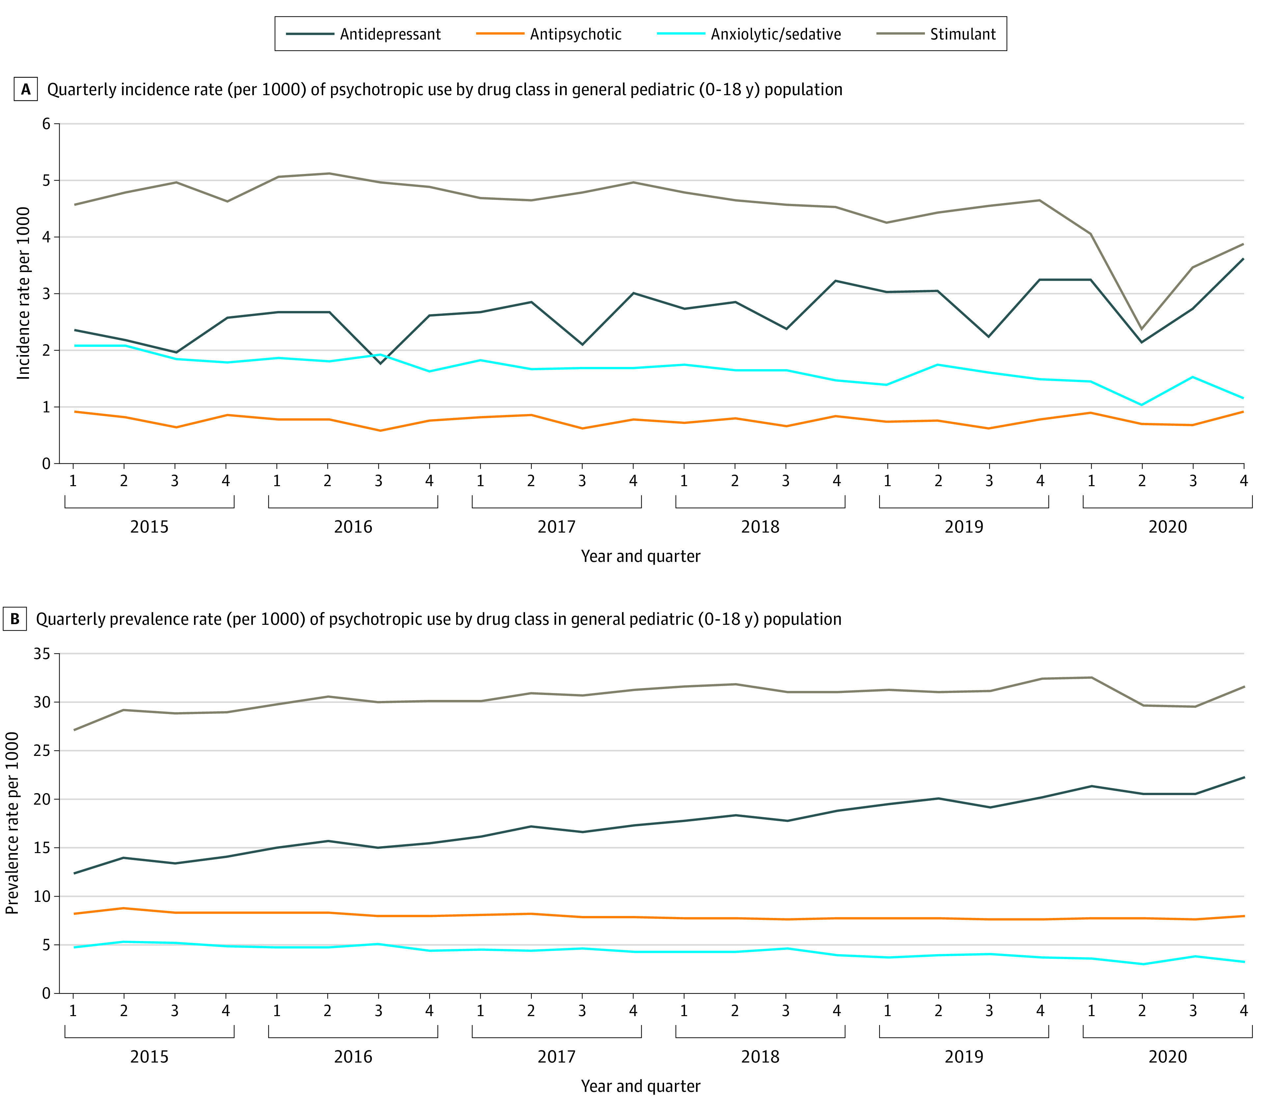The image size is (1282, 1109).
Task: Click the 2020 year label in panel B
Action: [1167, 1056]
